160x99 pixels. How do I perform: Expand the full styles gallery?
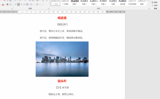(x=148, y=5)
